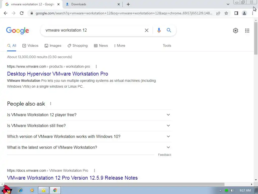Expand "Is VMware Workstation still free?"
The height and width of the screenshot is (194, 258).
[89, 126]
